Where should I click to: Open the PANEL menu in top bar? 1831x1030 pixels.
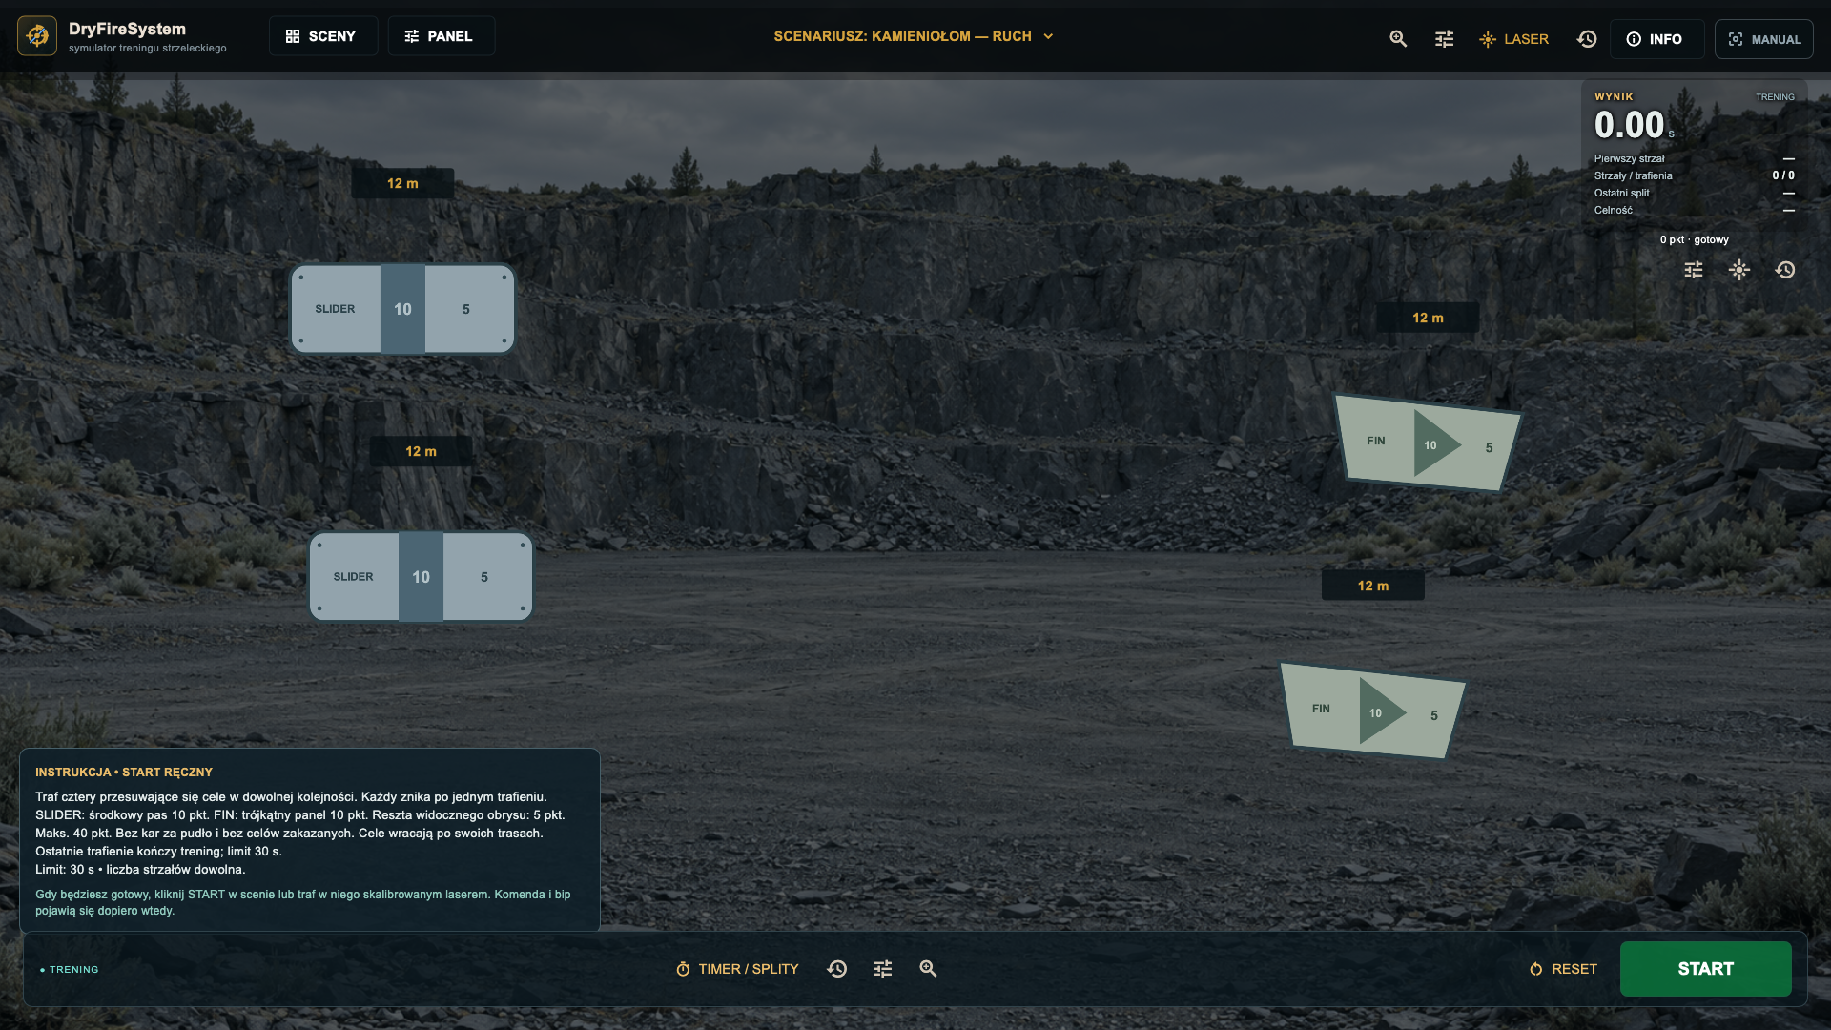click(x=441, y=36)
